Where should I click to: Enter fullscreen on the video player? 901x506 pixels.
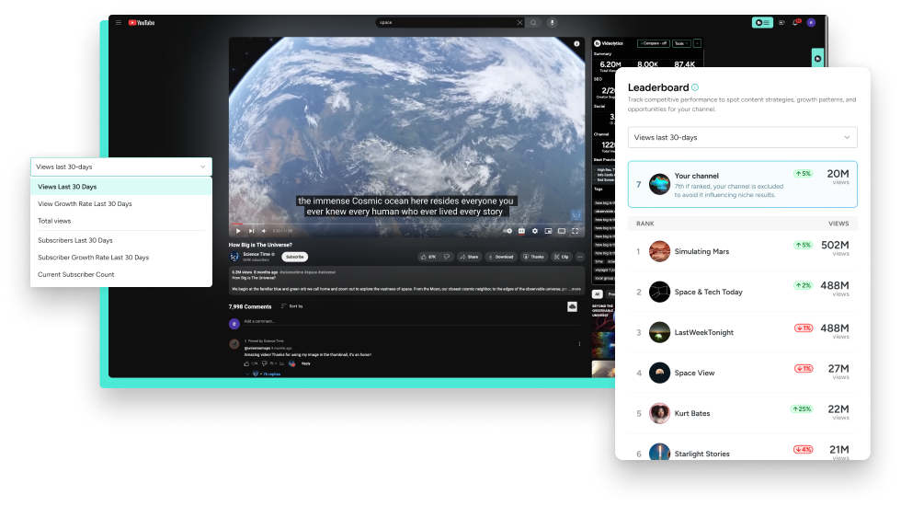576,231
